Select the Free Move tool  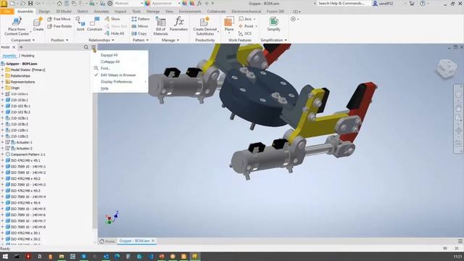pos(59,19)
